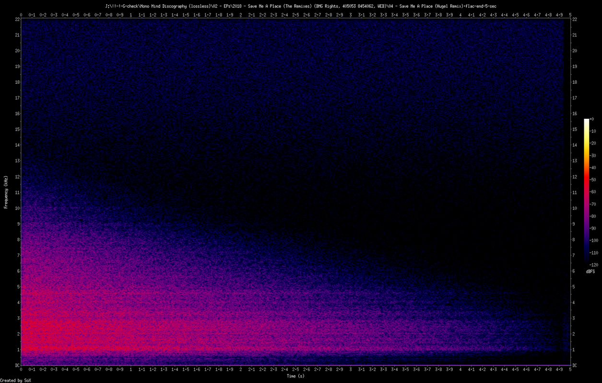Click the "16" kHz tick on the right axis

[x=575, y=113]
